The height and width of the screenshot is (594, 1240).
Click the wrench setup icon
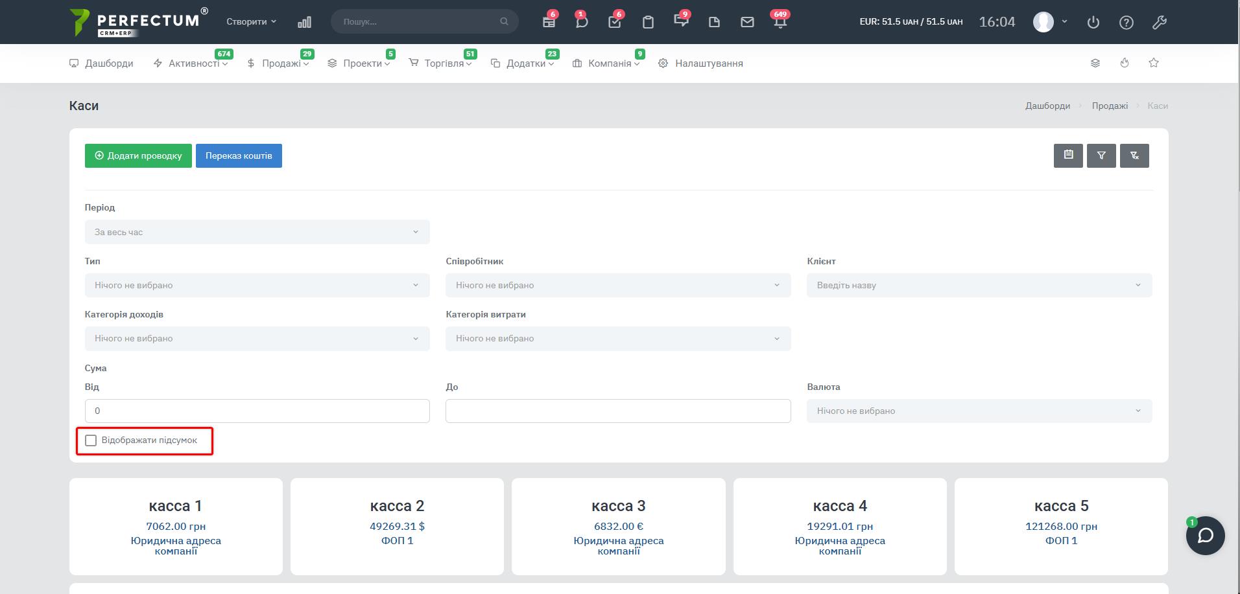1160,22
